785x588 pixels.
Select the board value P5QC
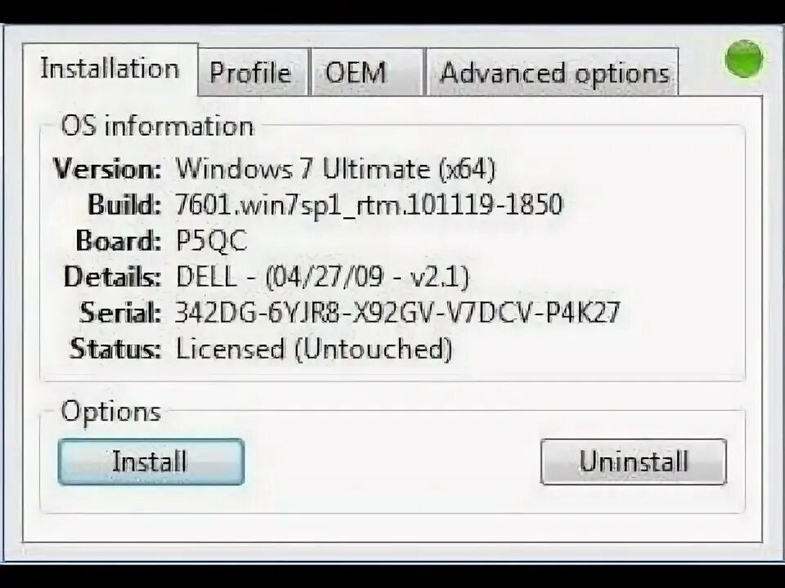coord(212,241)
